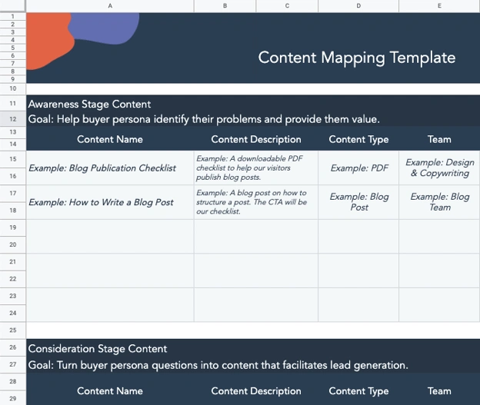Select column C header
The image size is (480, 405).
287,6
